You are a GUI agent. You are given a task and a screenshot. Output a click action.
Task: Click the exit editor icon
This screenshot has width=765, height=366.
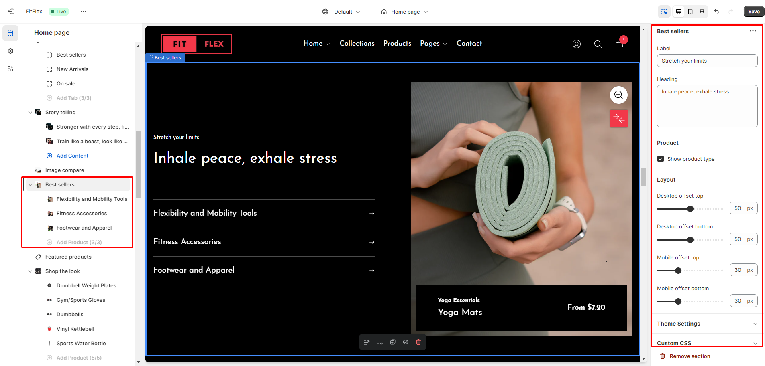coord(11,12)
